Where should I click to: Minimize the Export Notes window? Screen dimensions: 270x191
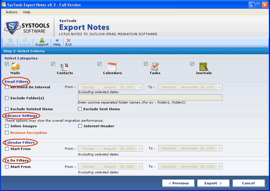[x=252, y=5]
